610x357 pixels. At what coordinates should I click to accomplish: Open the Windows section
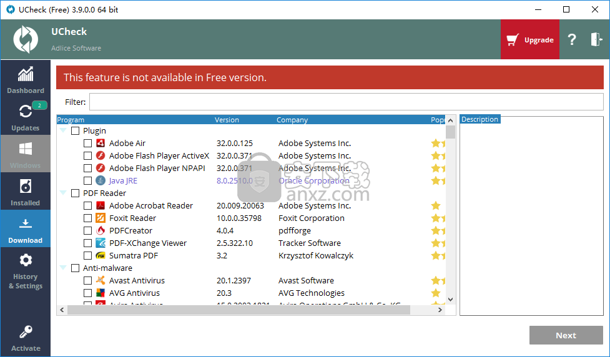coord(26,154)
